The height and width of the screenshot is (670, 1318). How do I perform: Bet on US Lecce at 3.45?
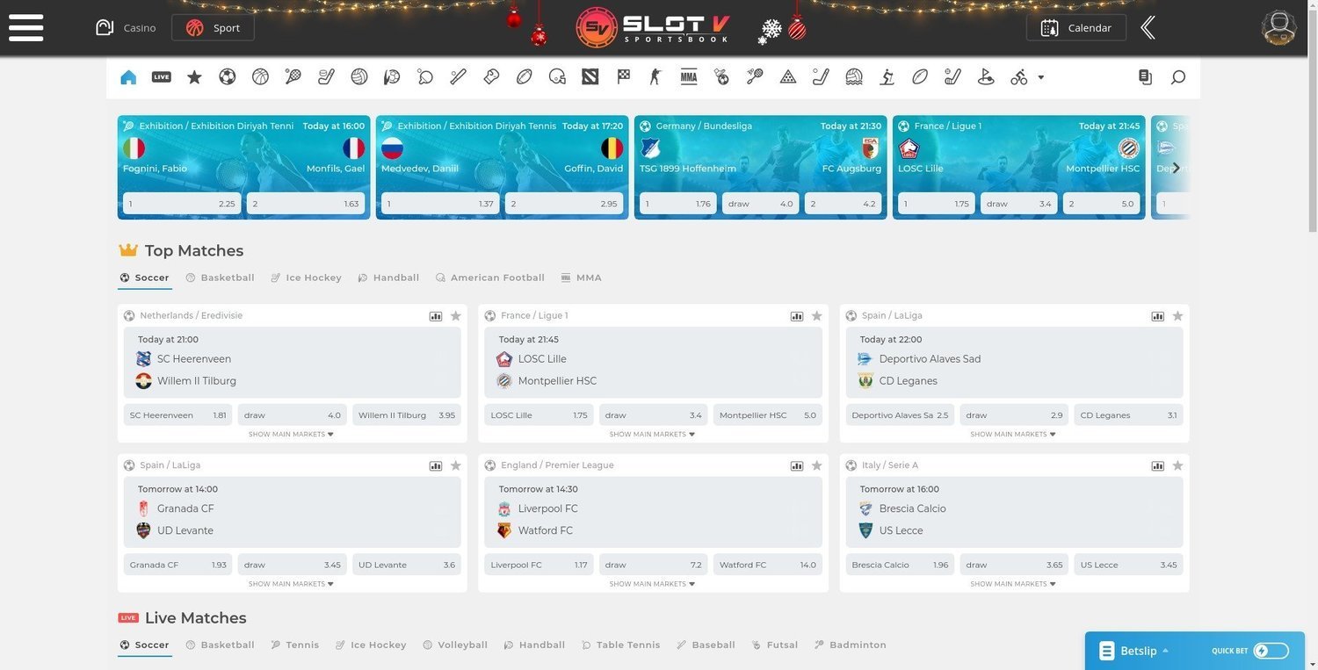tap(1129, 565)
